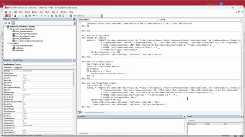
Task: Click the ControlSource property row
Action: [38, 126]
